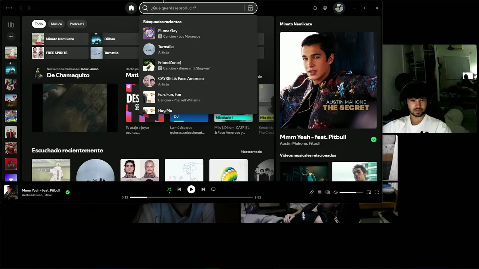Open the Browse icon in search bar
Screen dimensions: 479x269
pyautogui.click(x=250, y=8)
